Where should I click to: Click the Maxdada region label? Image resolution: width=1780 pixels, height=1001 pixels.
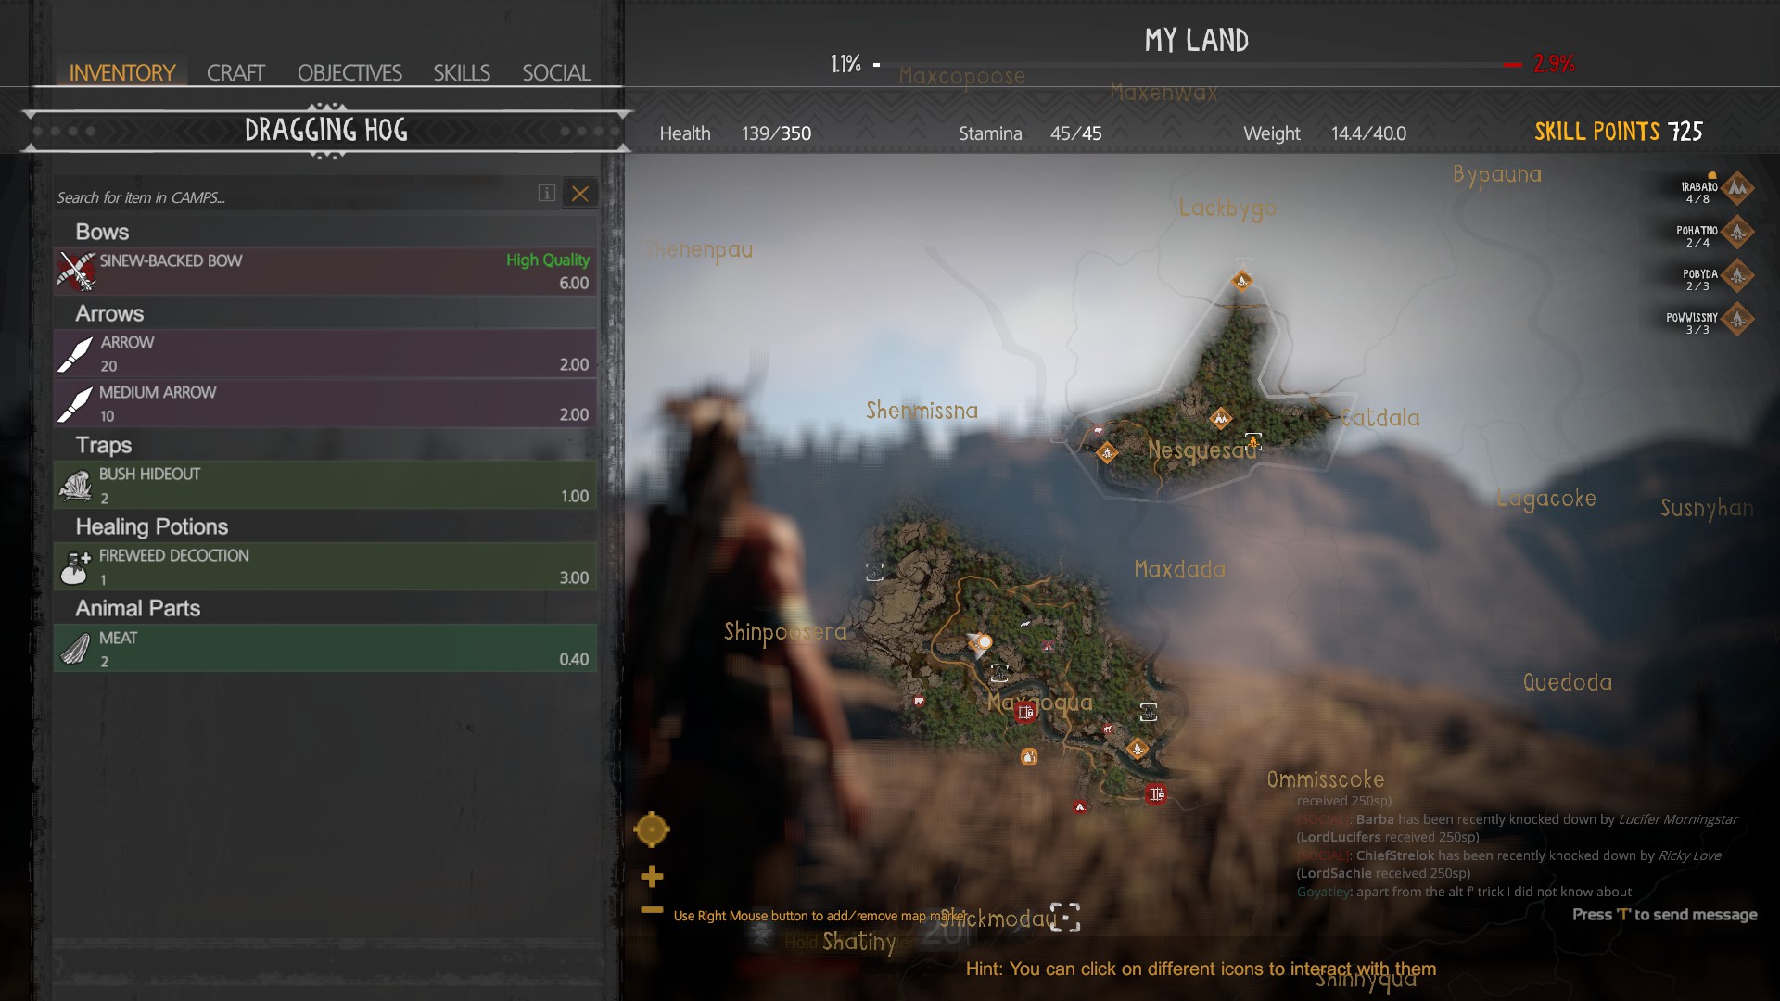tap(1179, 569)
